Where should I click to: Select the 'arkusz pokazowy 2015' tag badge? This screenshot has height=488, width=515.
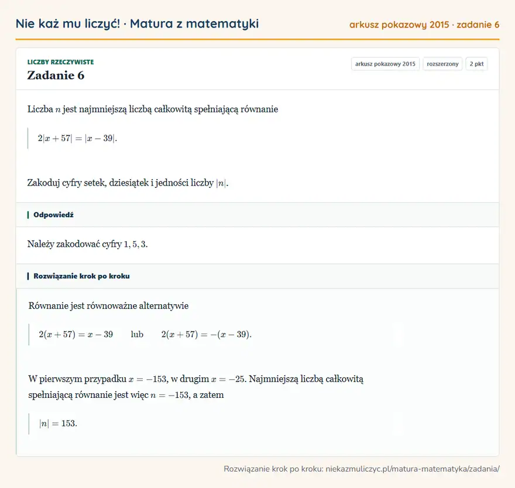[385, 64]
